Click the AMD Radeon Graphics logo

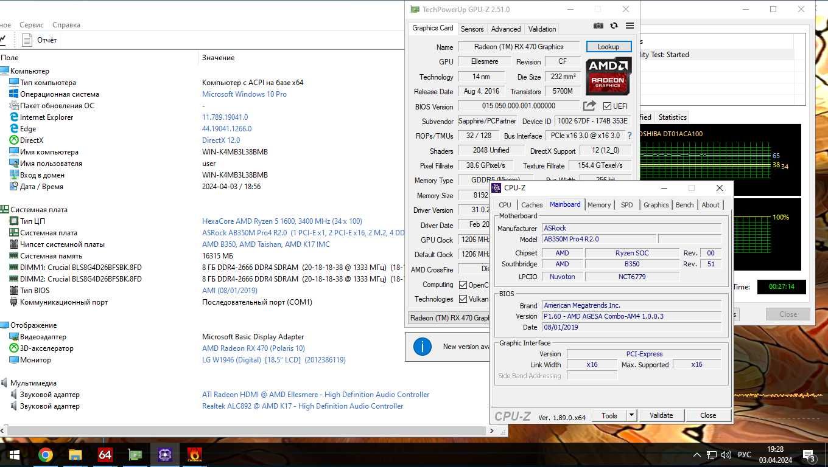(608, 76)
